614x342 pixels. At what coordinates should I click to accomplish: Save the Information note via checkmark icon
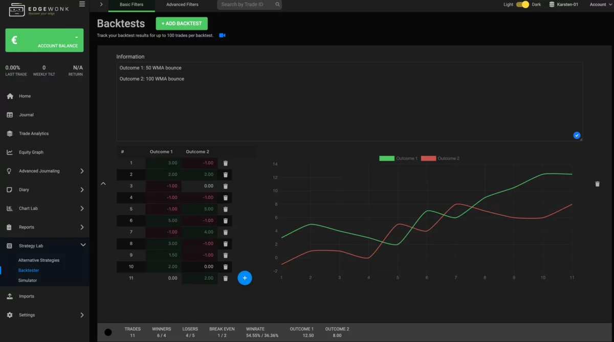[577, 135]
